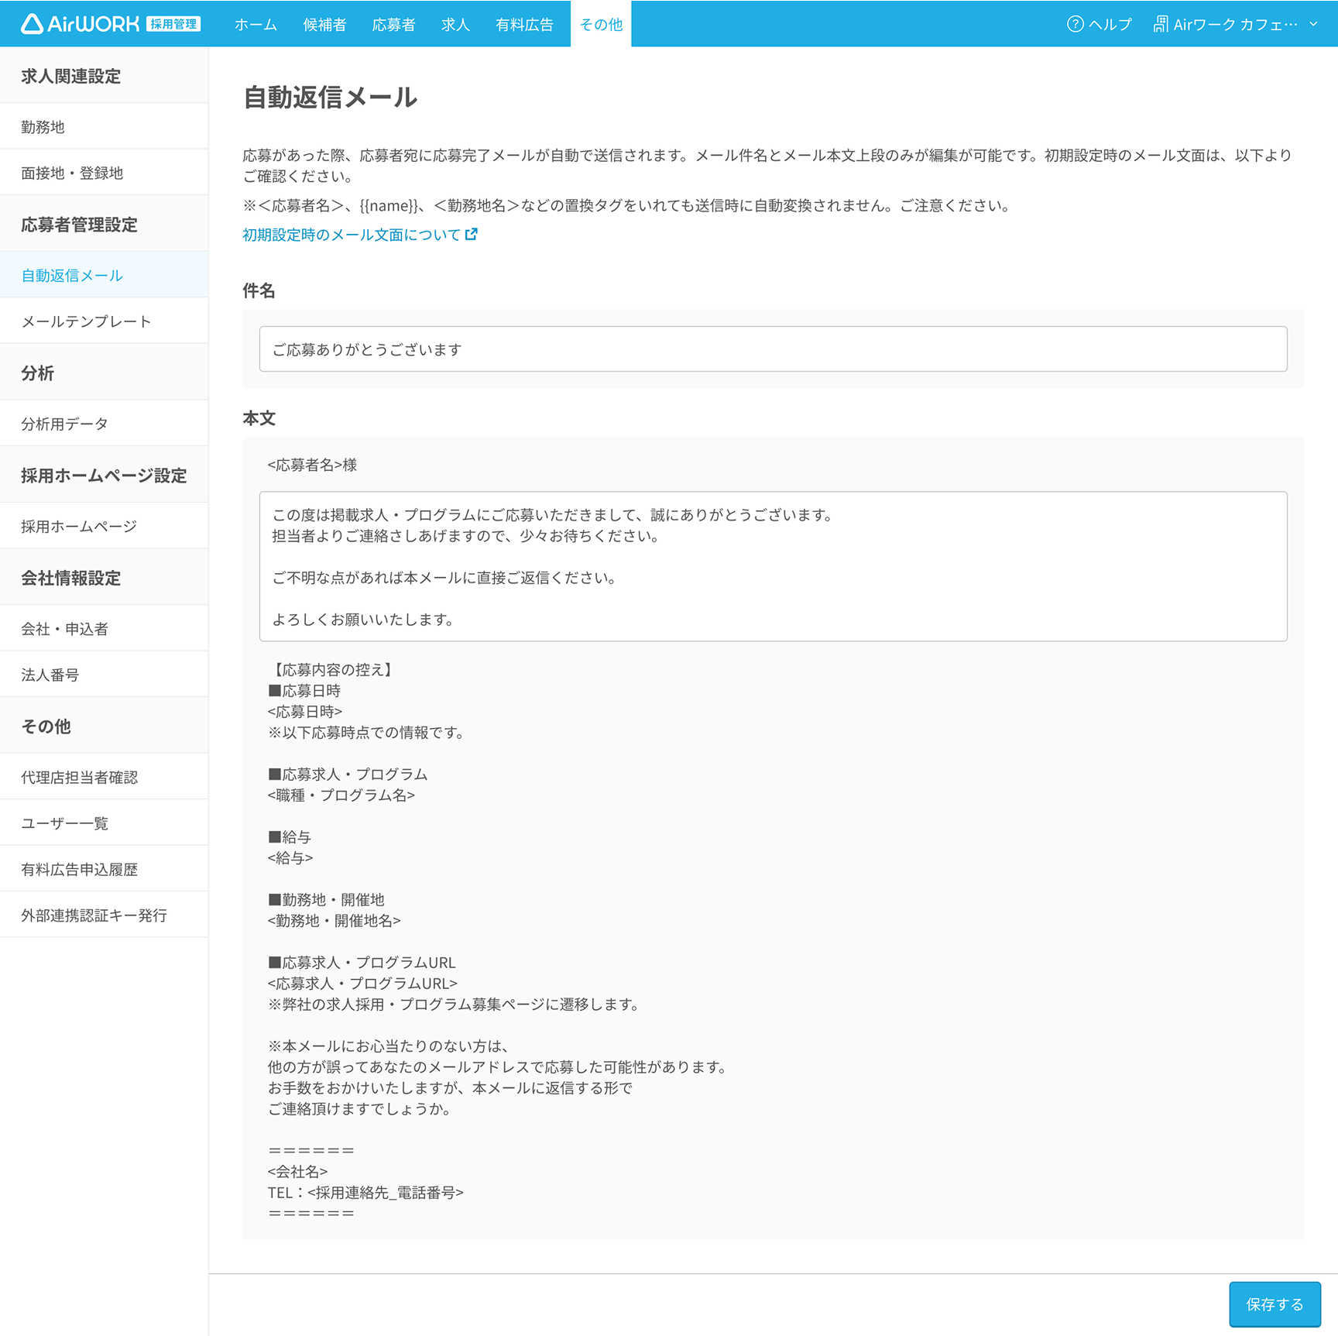Click the company building icon
The height and width of the screenshot is (1336, 1338).
pyautogui.click(x=1160, y=24)
